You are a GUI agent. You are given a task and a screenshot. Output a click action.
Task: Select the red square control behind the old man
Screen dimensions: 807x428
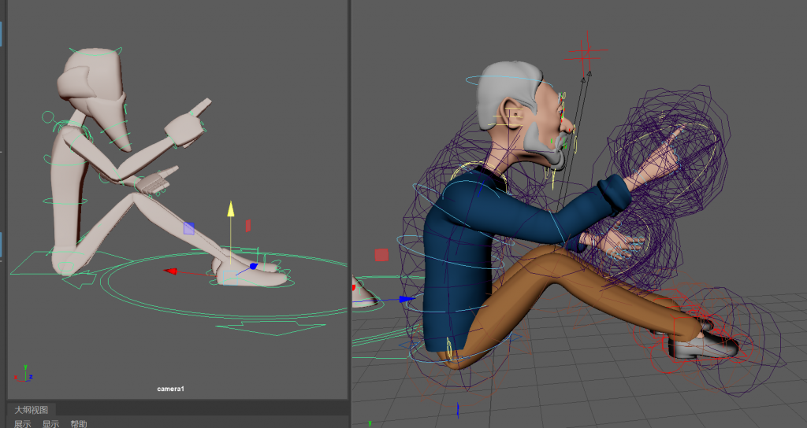[x=381, y=255]
